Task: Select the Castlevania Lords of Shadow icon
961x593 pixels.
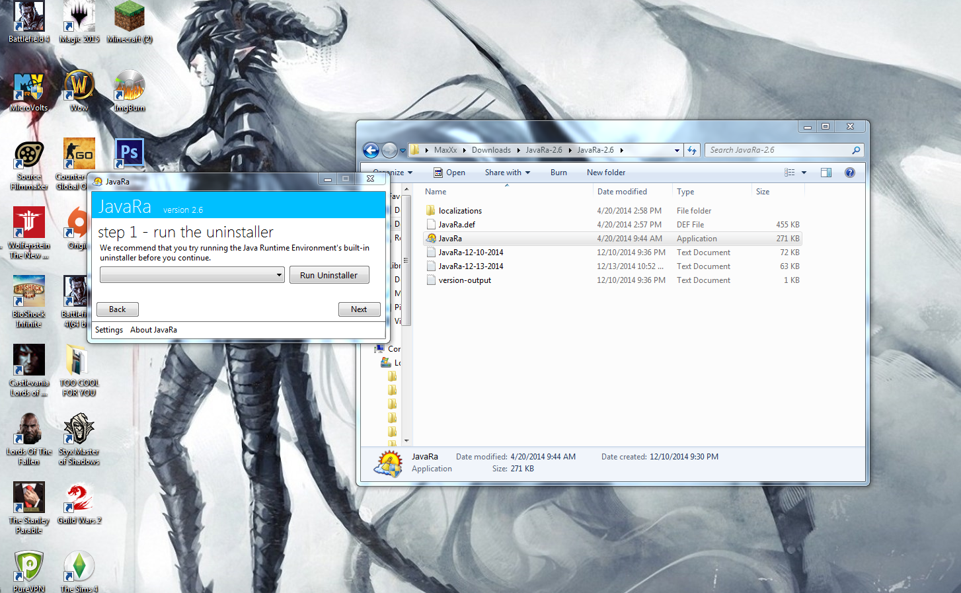Action: (29, 370)
